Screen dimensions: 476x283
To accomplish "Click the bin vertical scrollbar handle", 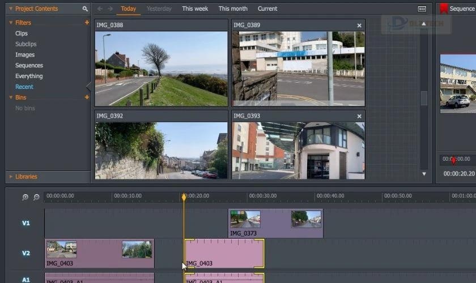I will point(424,98).
